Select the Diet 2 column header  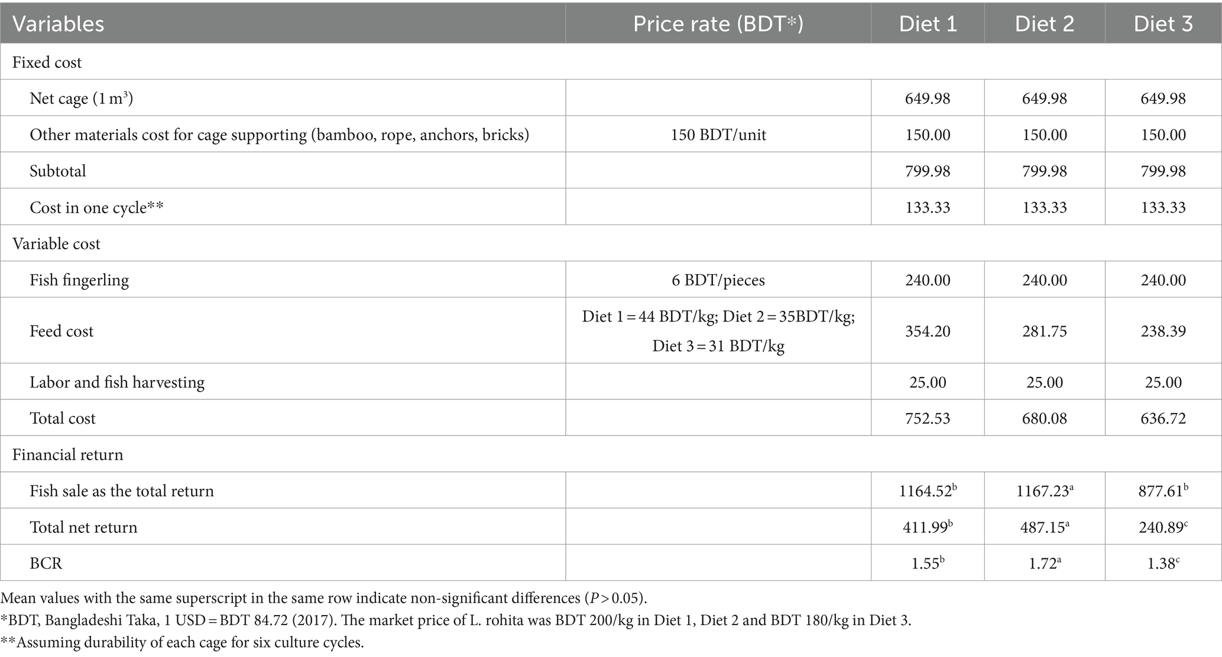point(1044,24)
